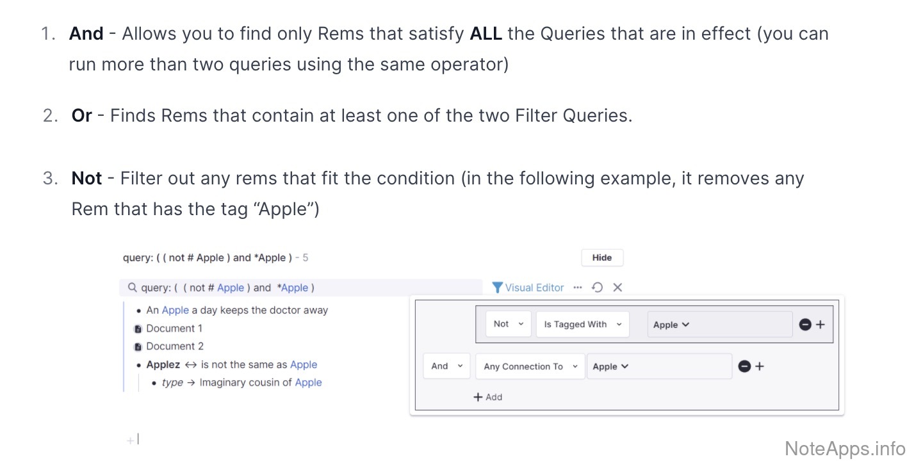Remove the 'Is Tagged With' condition
The image size is (907, 461).
[805, 325]
